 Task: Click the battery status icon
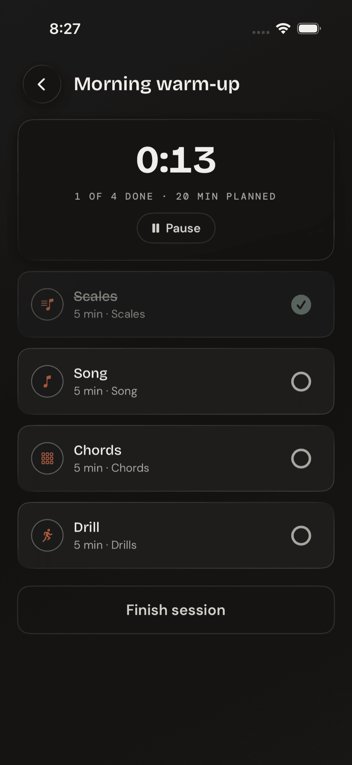pyautogui.click(x=309, y=28)
